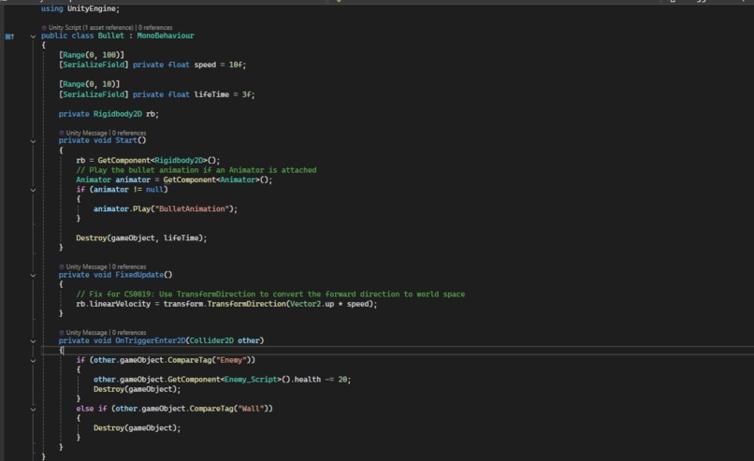This screenshot has width=754, height=461.
Task: Click the Unity Message icon above FixedUpdate()
Action: coord(62,267)
